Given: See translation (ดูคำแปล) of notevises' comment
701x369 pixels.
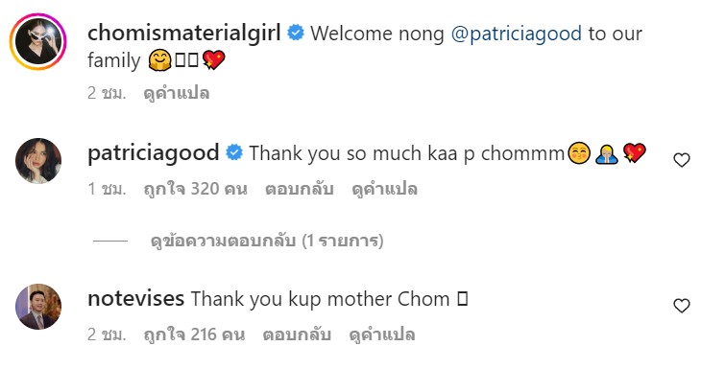Looking at the screenshot, I should 382,334.
